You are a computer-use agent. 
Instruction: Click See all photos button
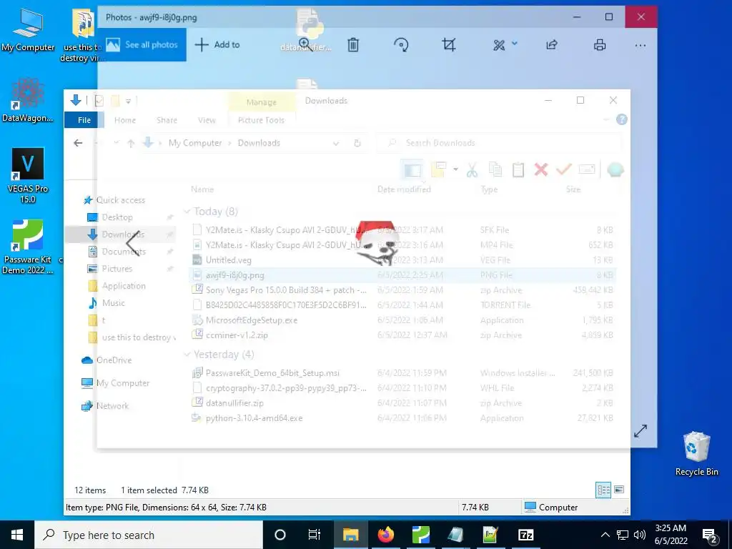pyautogui.click(x=142, y=45)
